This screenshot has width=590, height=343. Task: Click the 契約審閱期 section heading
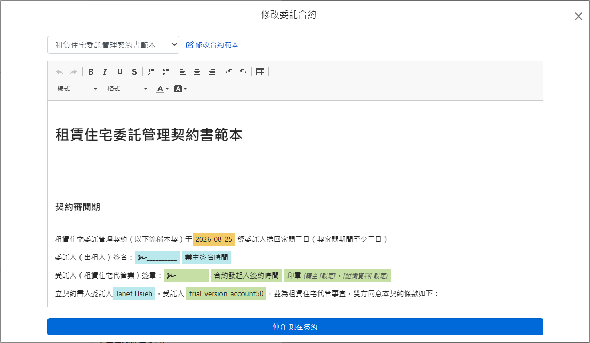(x=77, y=207)
